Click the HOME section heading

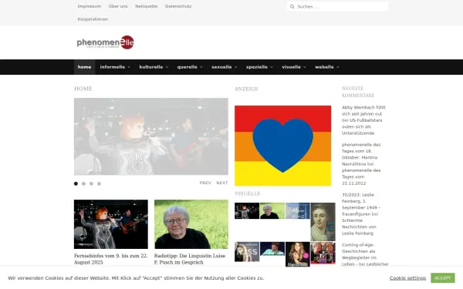[x=83, y=89]
